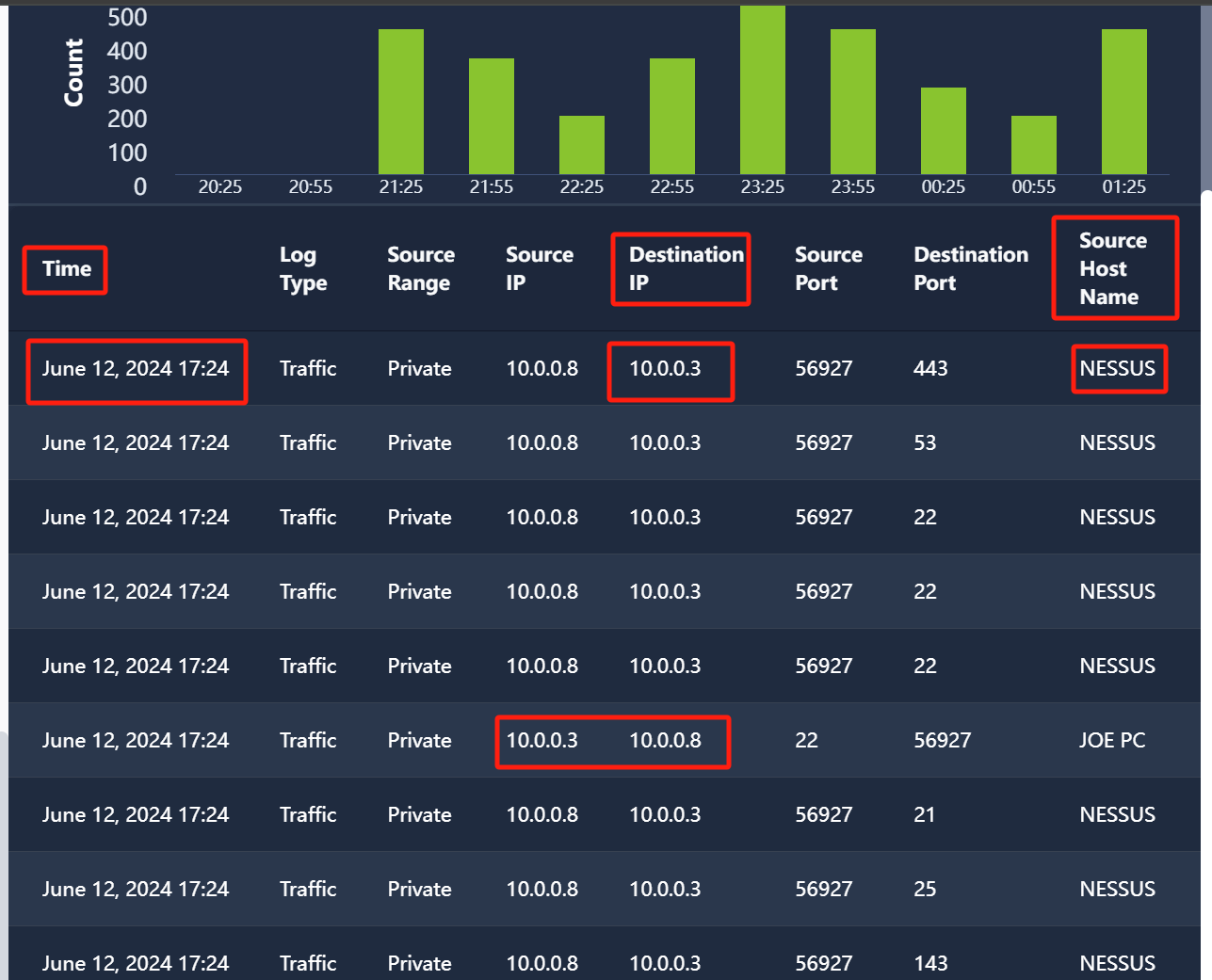Click the Log Type column header
The image size is (1212, 980).
pos(303,269)
